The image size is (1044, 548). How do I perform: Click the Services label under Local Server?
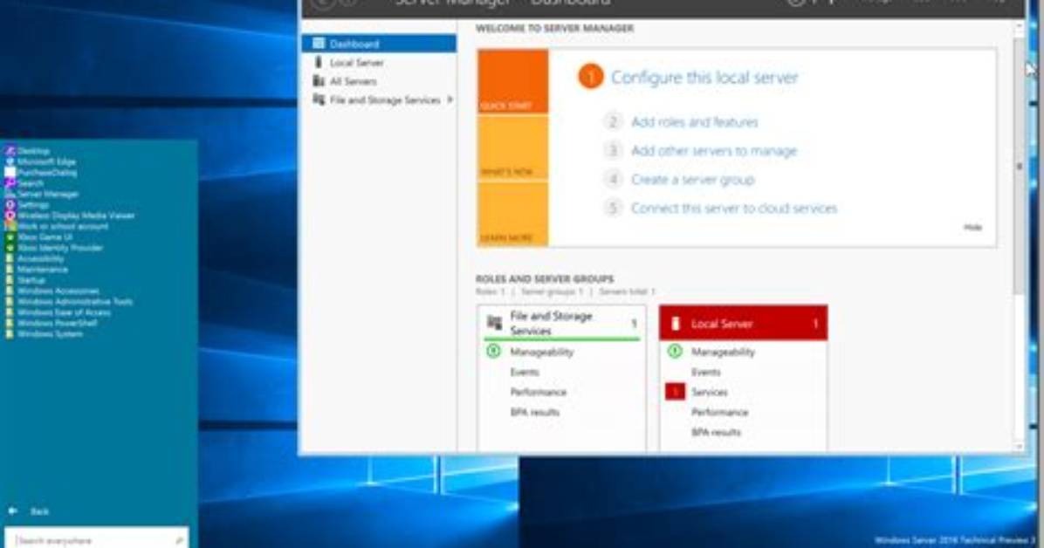coord(709,392)
